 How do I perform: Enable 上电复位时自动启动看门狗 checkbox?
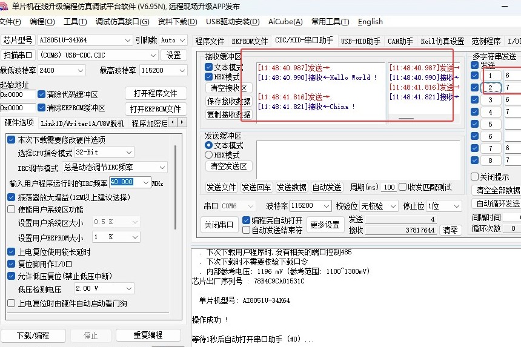11,303
